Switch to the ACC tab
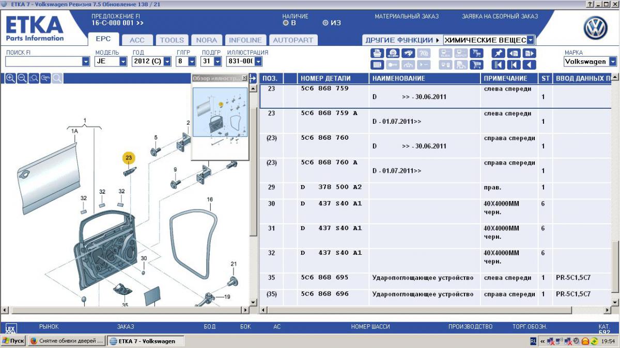This screenshot has height=348, width=620. [x=137, y=40]
